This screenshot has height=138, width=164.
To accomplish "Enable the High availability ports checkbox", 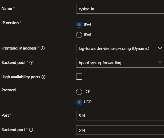I will tap(79, 77).
